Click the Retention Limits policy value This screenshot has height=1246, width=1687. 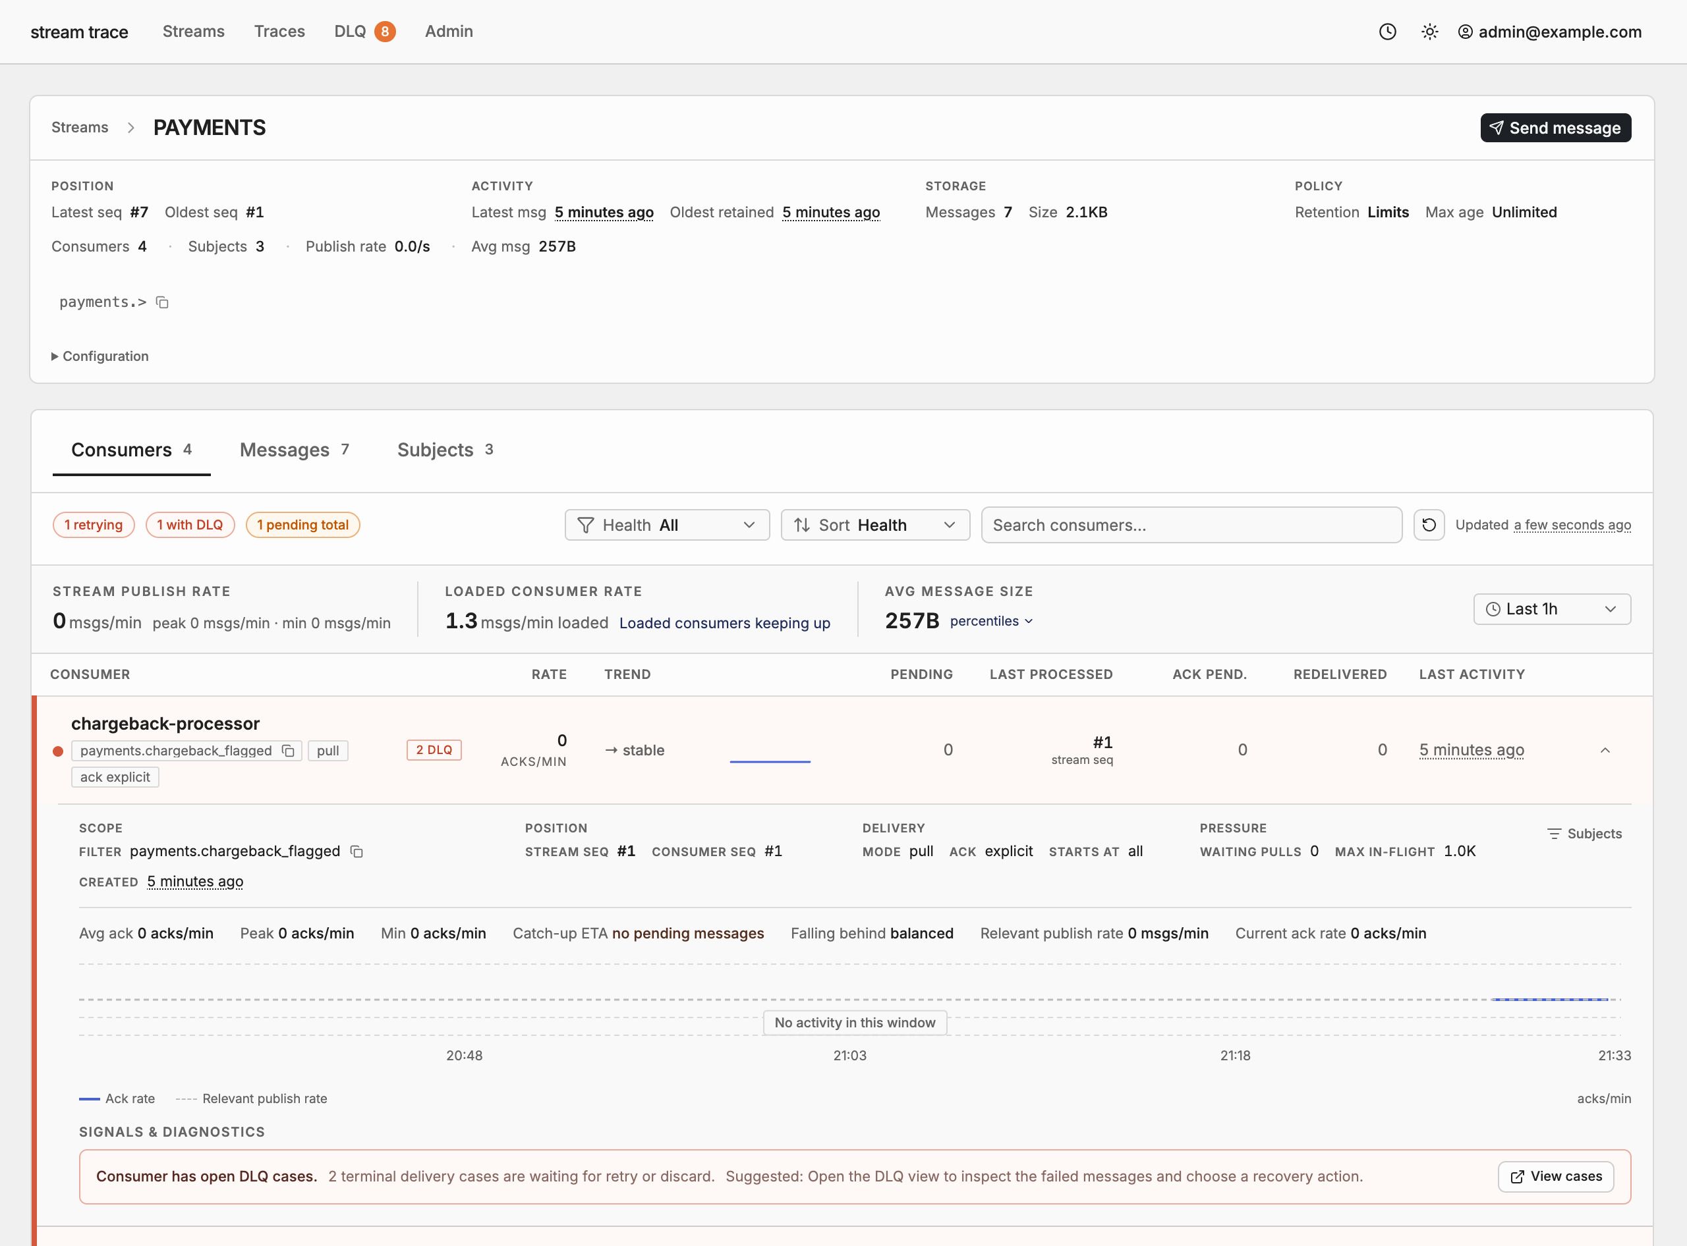pos(1388,213)
